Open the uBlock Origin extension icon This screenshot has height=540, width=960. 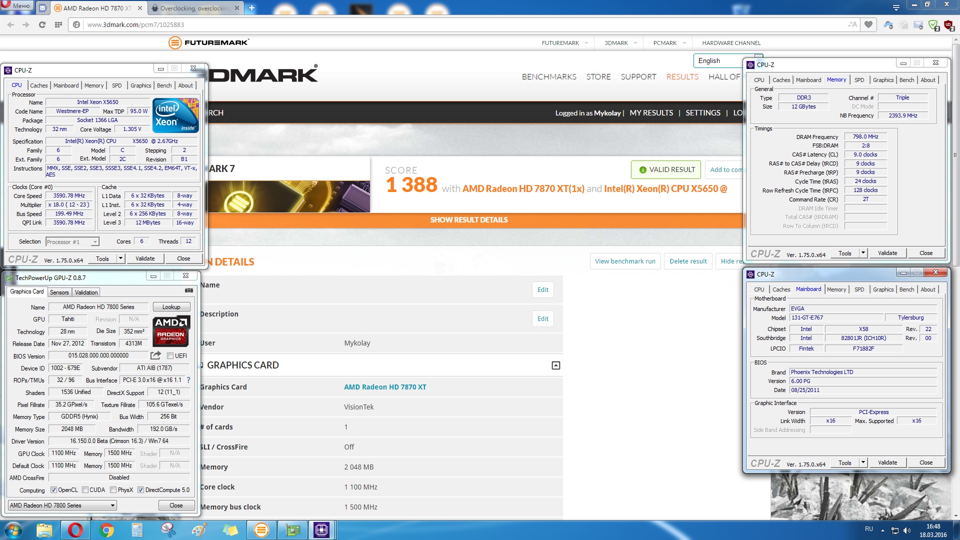pyautogui.click(x=948, y=24)
